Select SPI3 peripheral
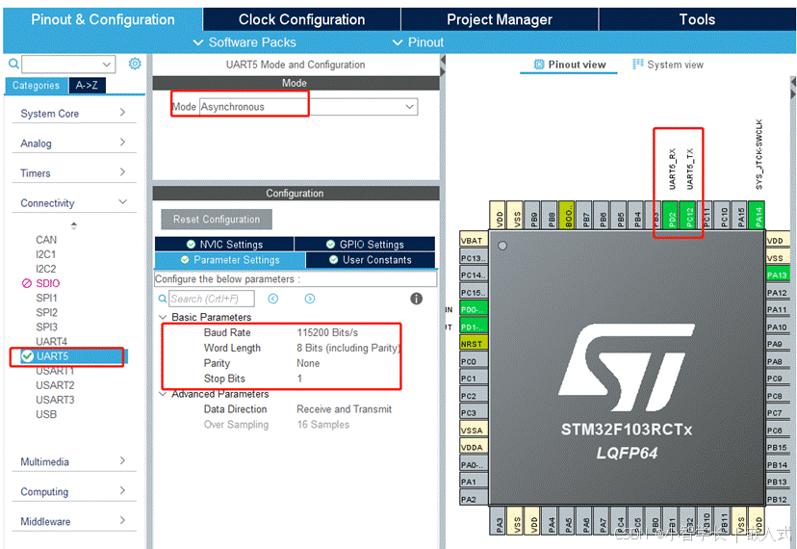Screen dimensions: 797x549 coord(46,327)
